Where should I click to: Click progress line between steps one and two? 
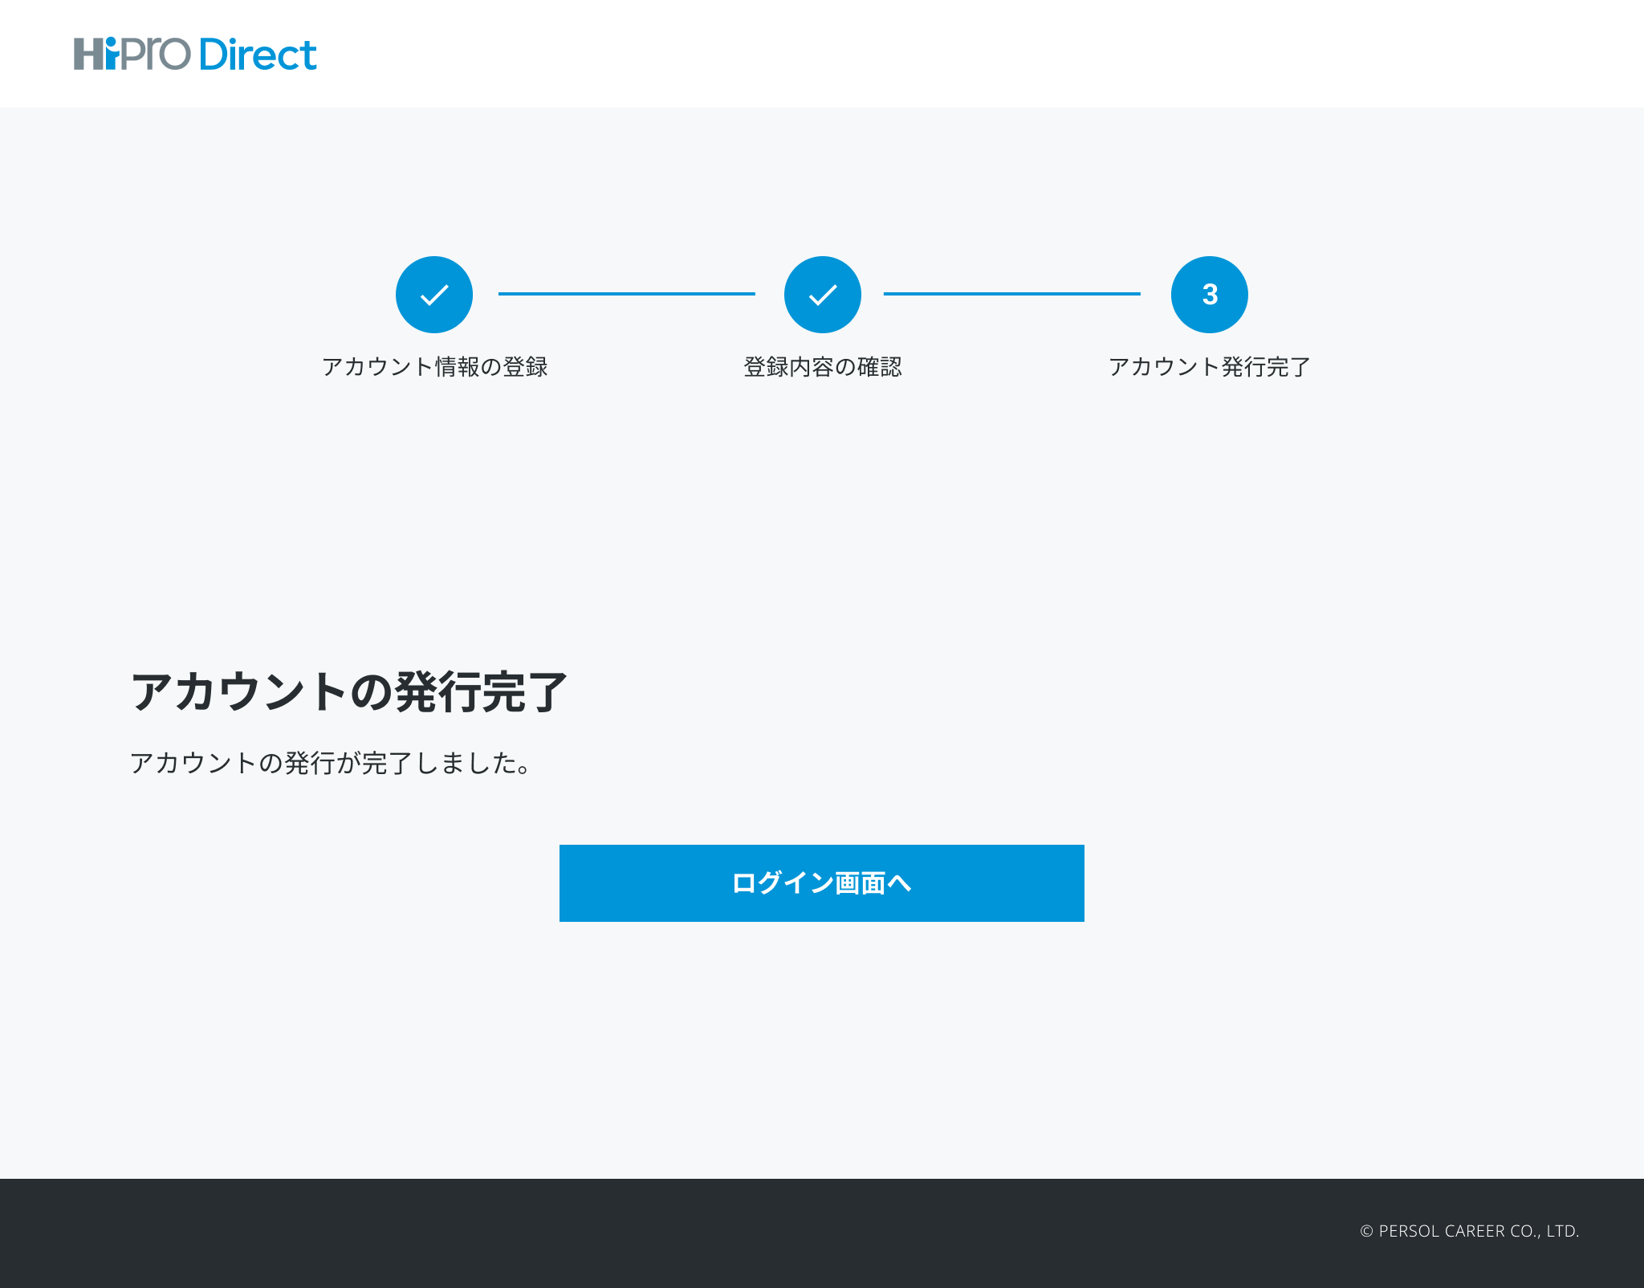click(626, 294)
